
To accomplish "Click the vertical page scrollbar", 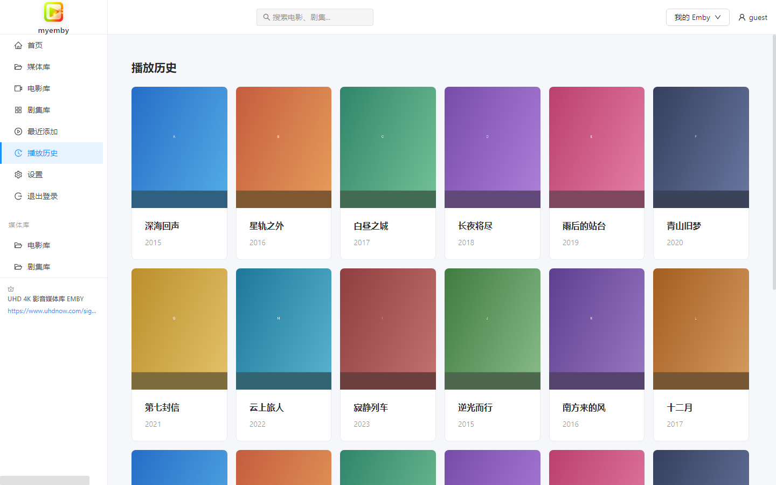I will pos(774,162).
